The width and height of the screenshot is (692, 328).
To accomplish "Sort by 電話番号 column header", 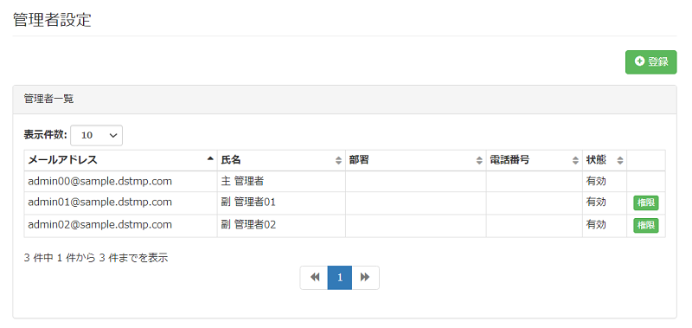I will click(x=534, y=160).
